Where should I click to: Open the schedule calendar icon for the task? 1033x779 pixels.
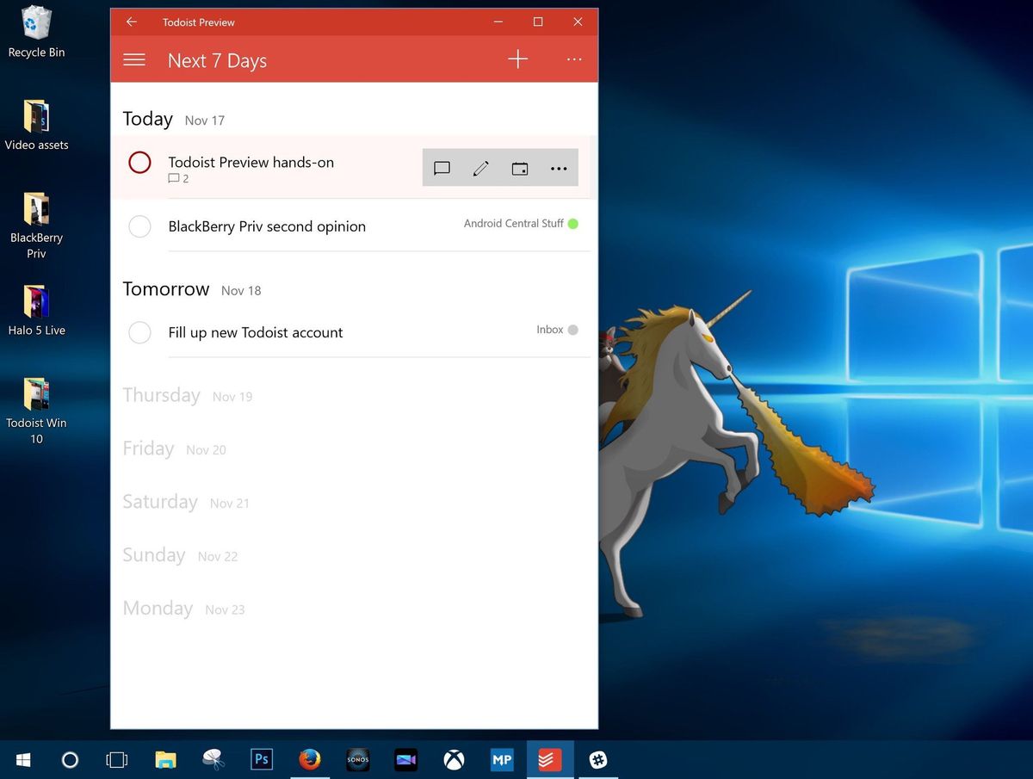[520, 168]
